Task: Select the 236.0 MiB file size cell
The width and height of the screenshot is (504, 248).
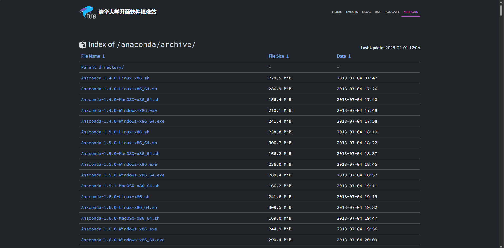Action: (280, 164)
